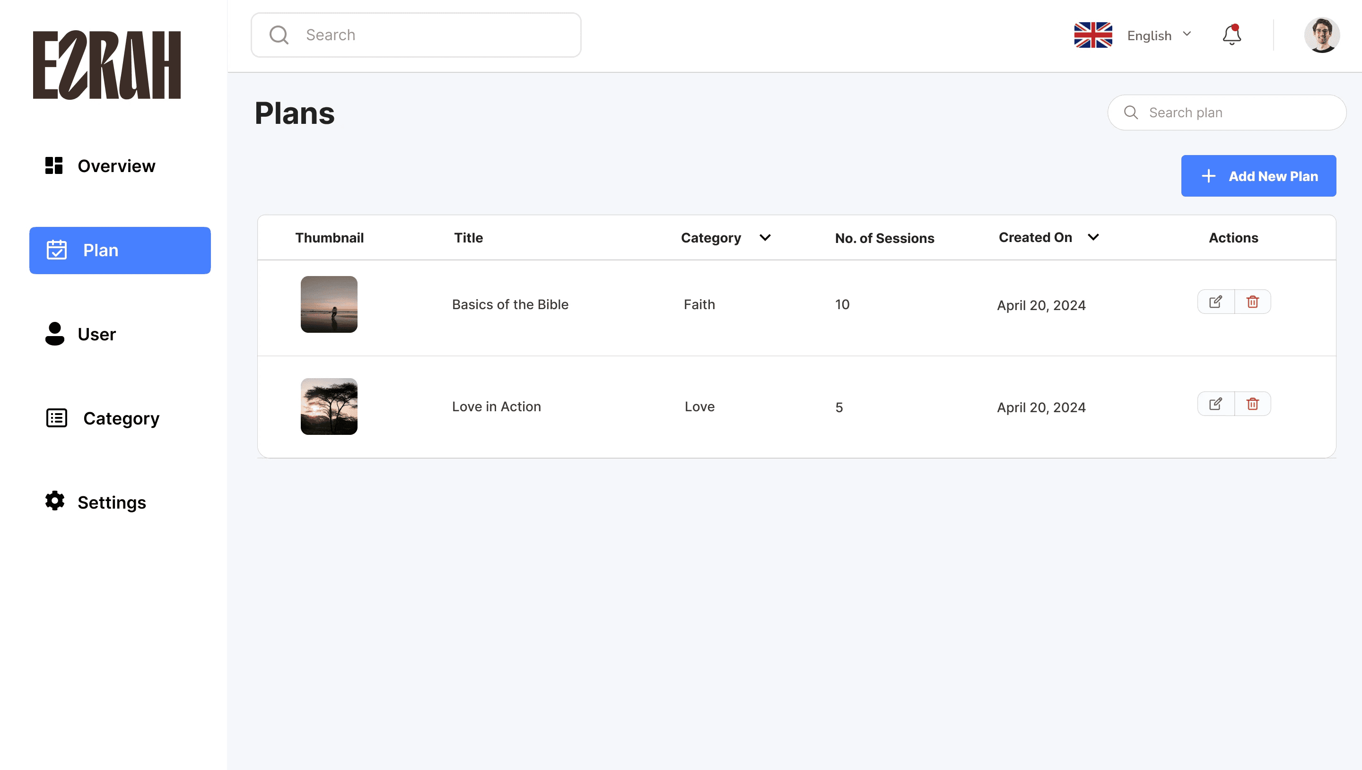Select the Plan sidebar item
The height and width of the screenshot is (770, 1362).
(x=120, y=250)
